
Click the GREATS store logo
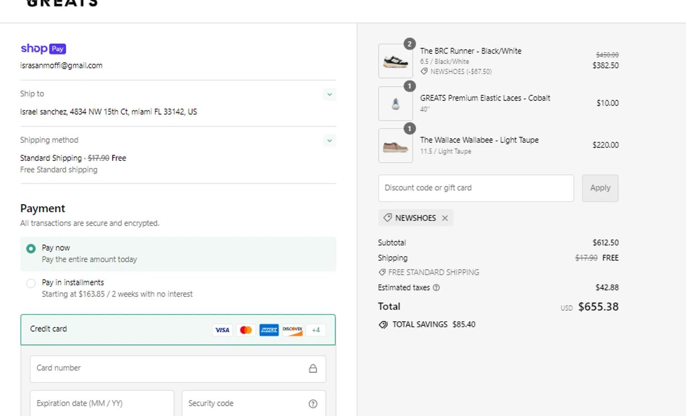pyautogui.click(x=62, y=3)
